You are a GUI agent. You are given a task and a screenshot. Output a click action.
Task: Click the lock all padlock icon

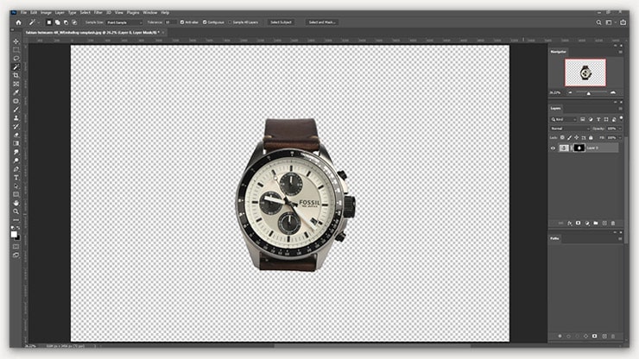pos(591,138)
